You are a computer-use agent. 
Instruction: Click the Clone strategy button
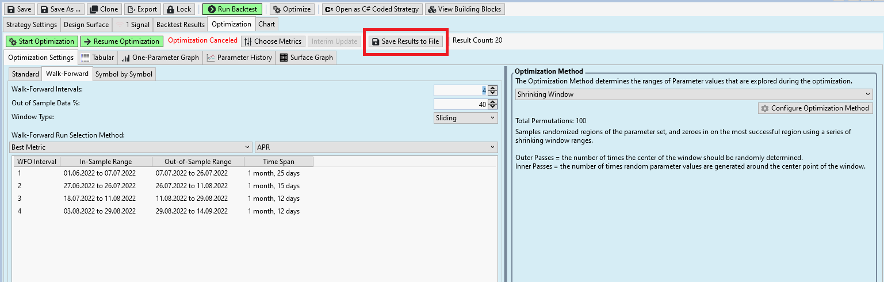click(x=104, y=9)
